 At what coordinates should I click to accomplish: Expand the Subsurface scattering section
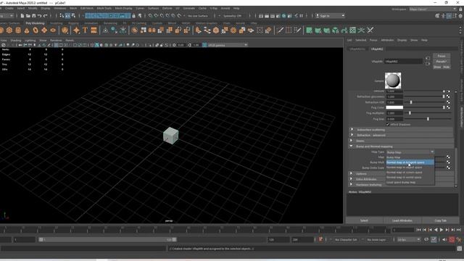coord(401,130)
